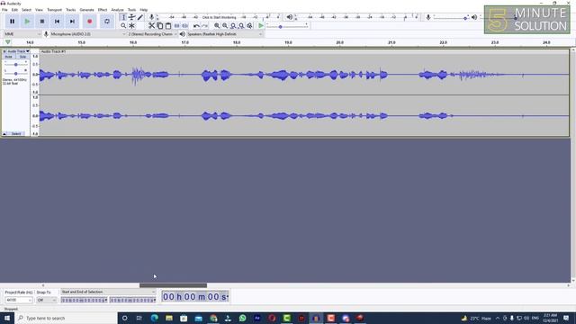Toggle Solo on the audio track

tap(22, 57)
